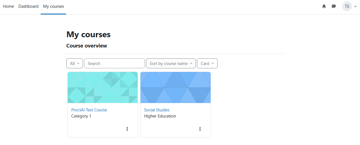This screenshot has height=145, width=360.
Task: Open the messaging speech bubble icon
Action: pos(334,6)
